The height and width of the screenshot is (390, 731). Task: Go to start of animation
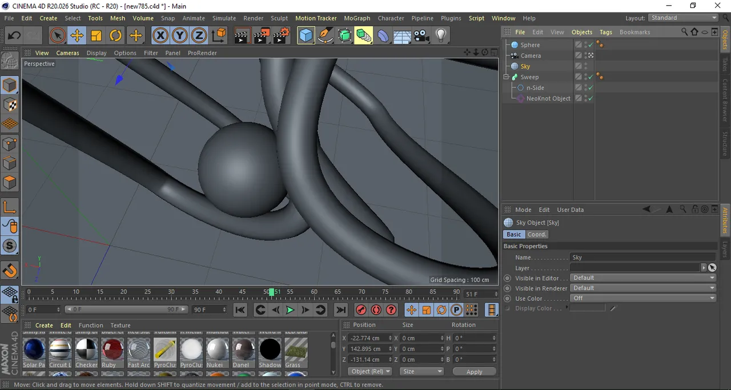[240, 310]
